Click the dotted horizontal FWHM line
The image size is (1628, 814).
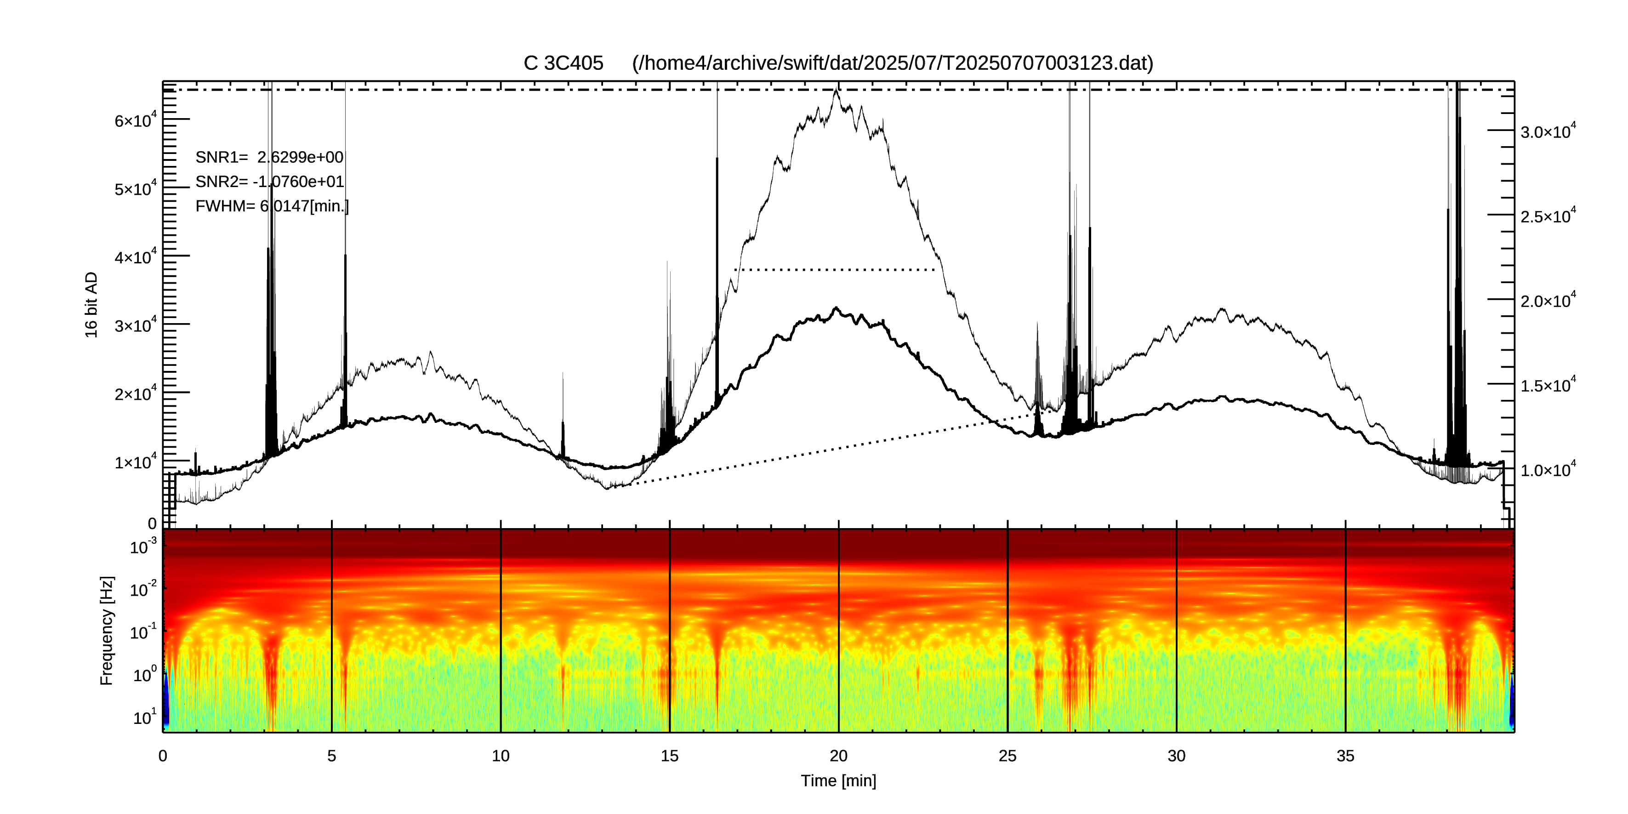tap(836, 270)
